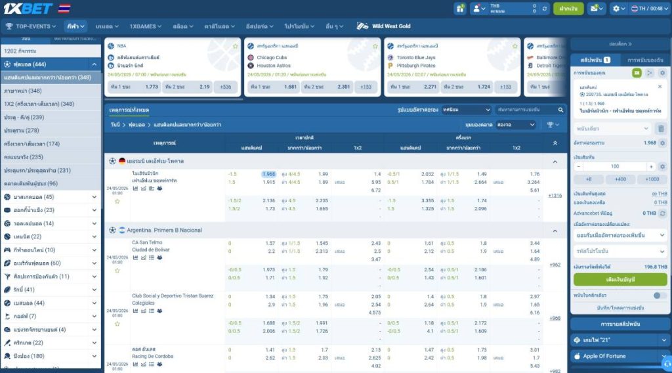Open the TH language and time dropdown

click(649, 8)
